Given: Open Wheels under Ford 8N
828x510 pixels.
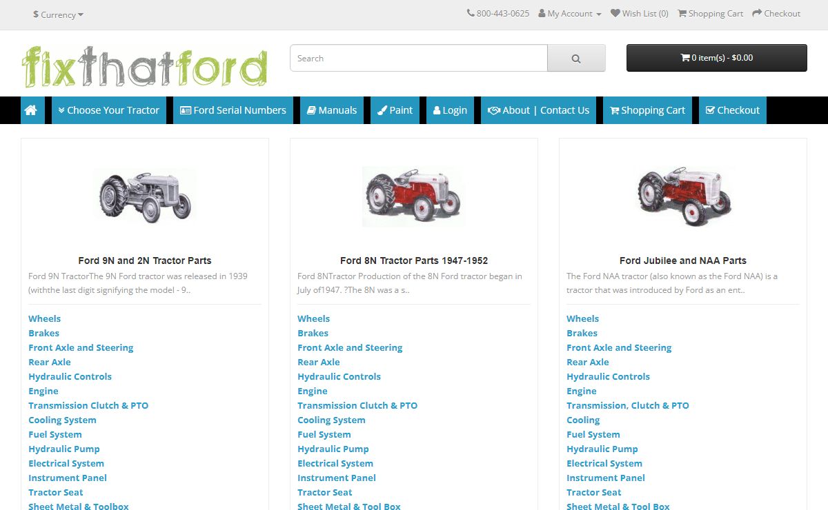Looking at the screenshot, I should tap(313, 318).
